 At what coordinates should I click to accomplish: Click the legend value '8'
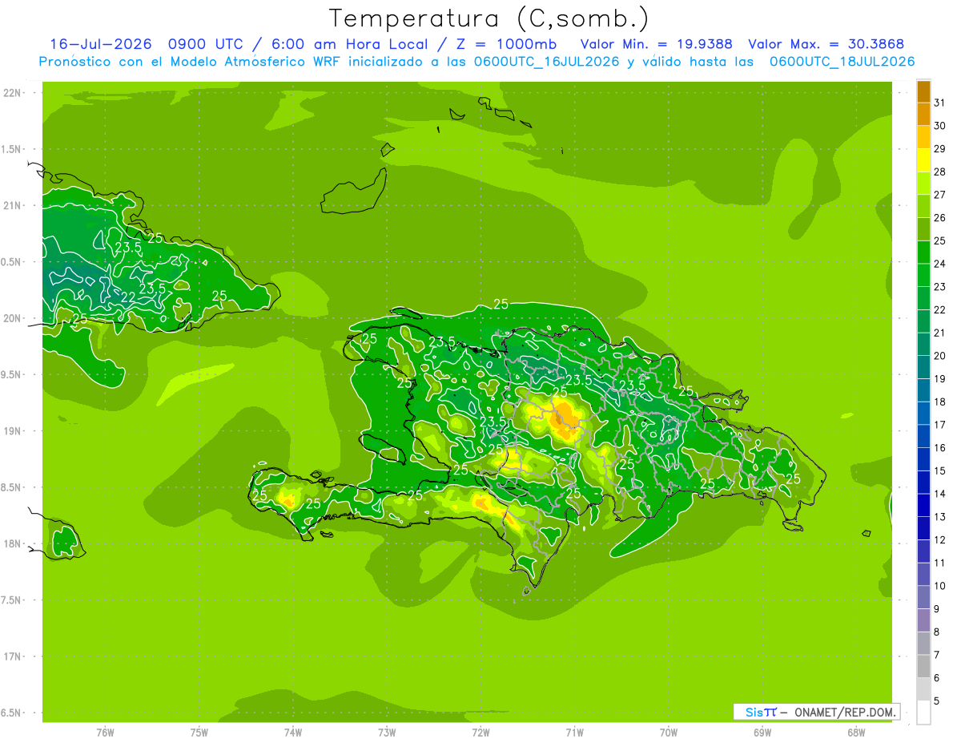(x=937, y=632)
